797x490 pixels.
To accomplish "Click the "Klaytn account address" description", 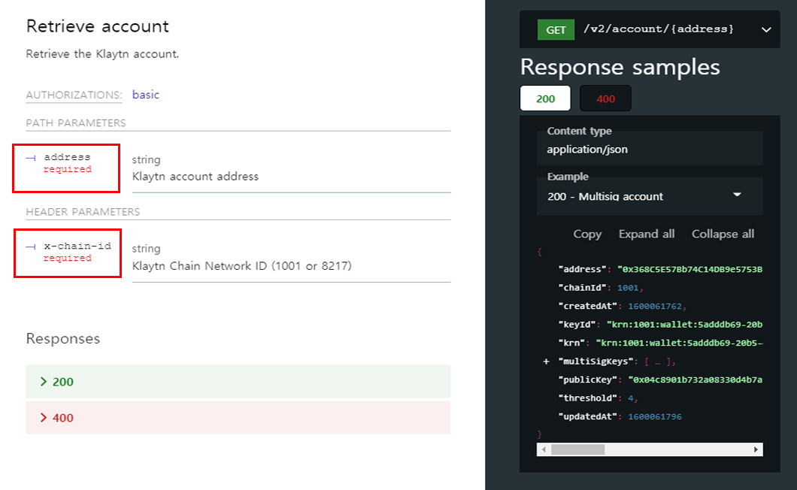I will pyautogui.click(x=195, y=177).
